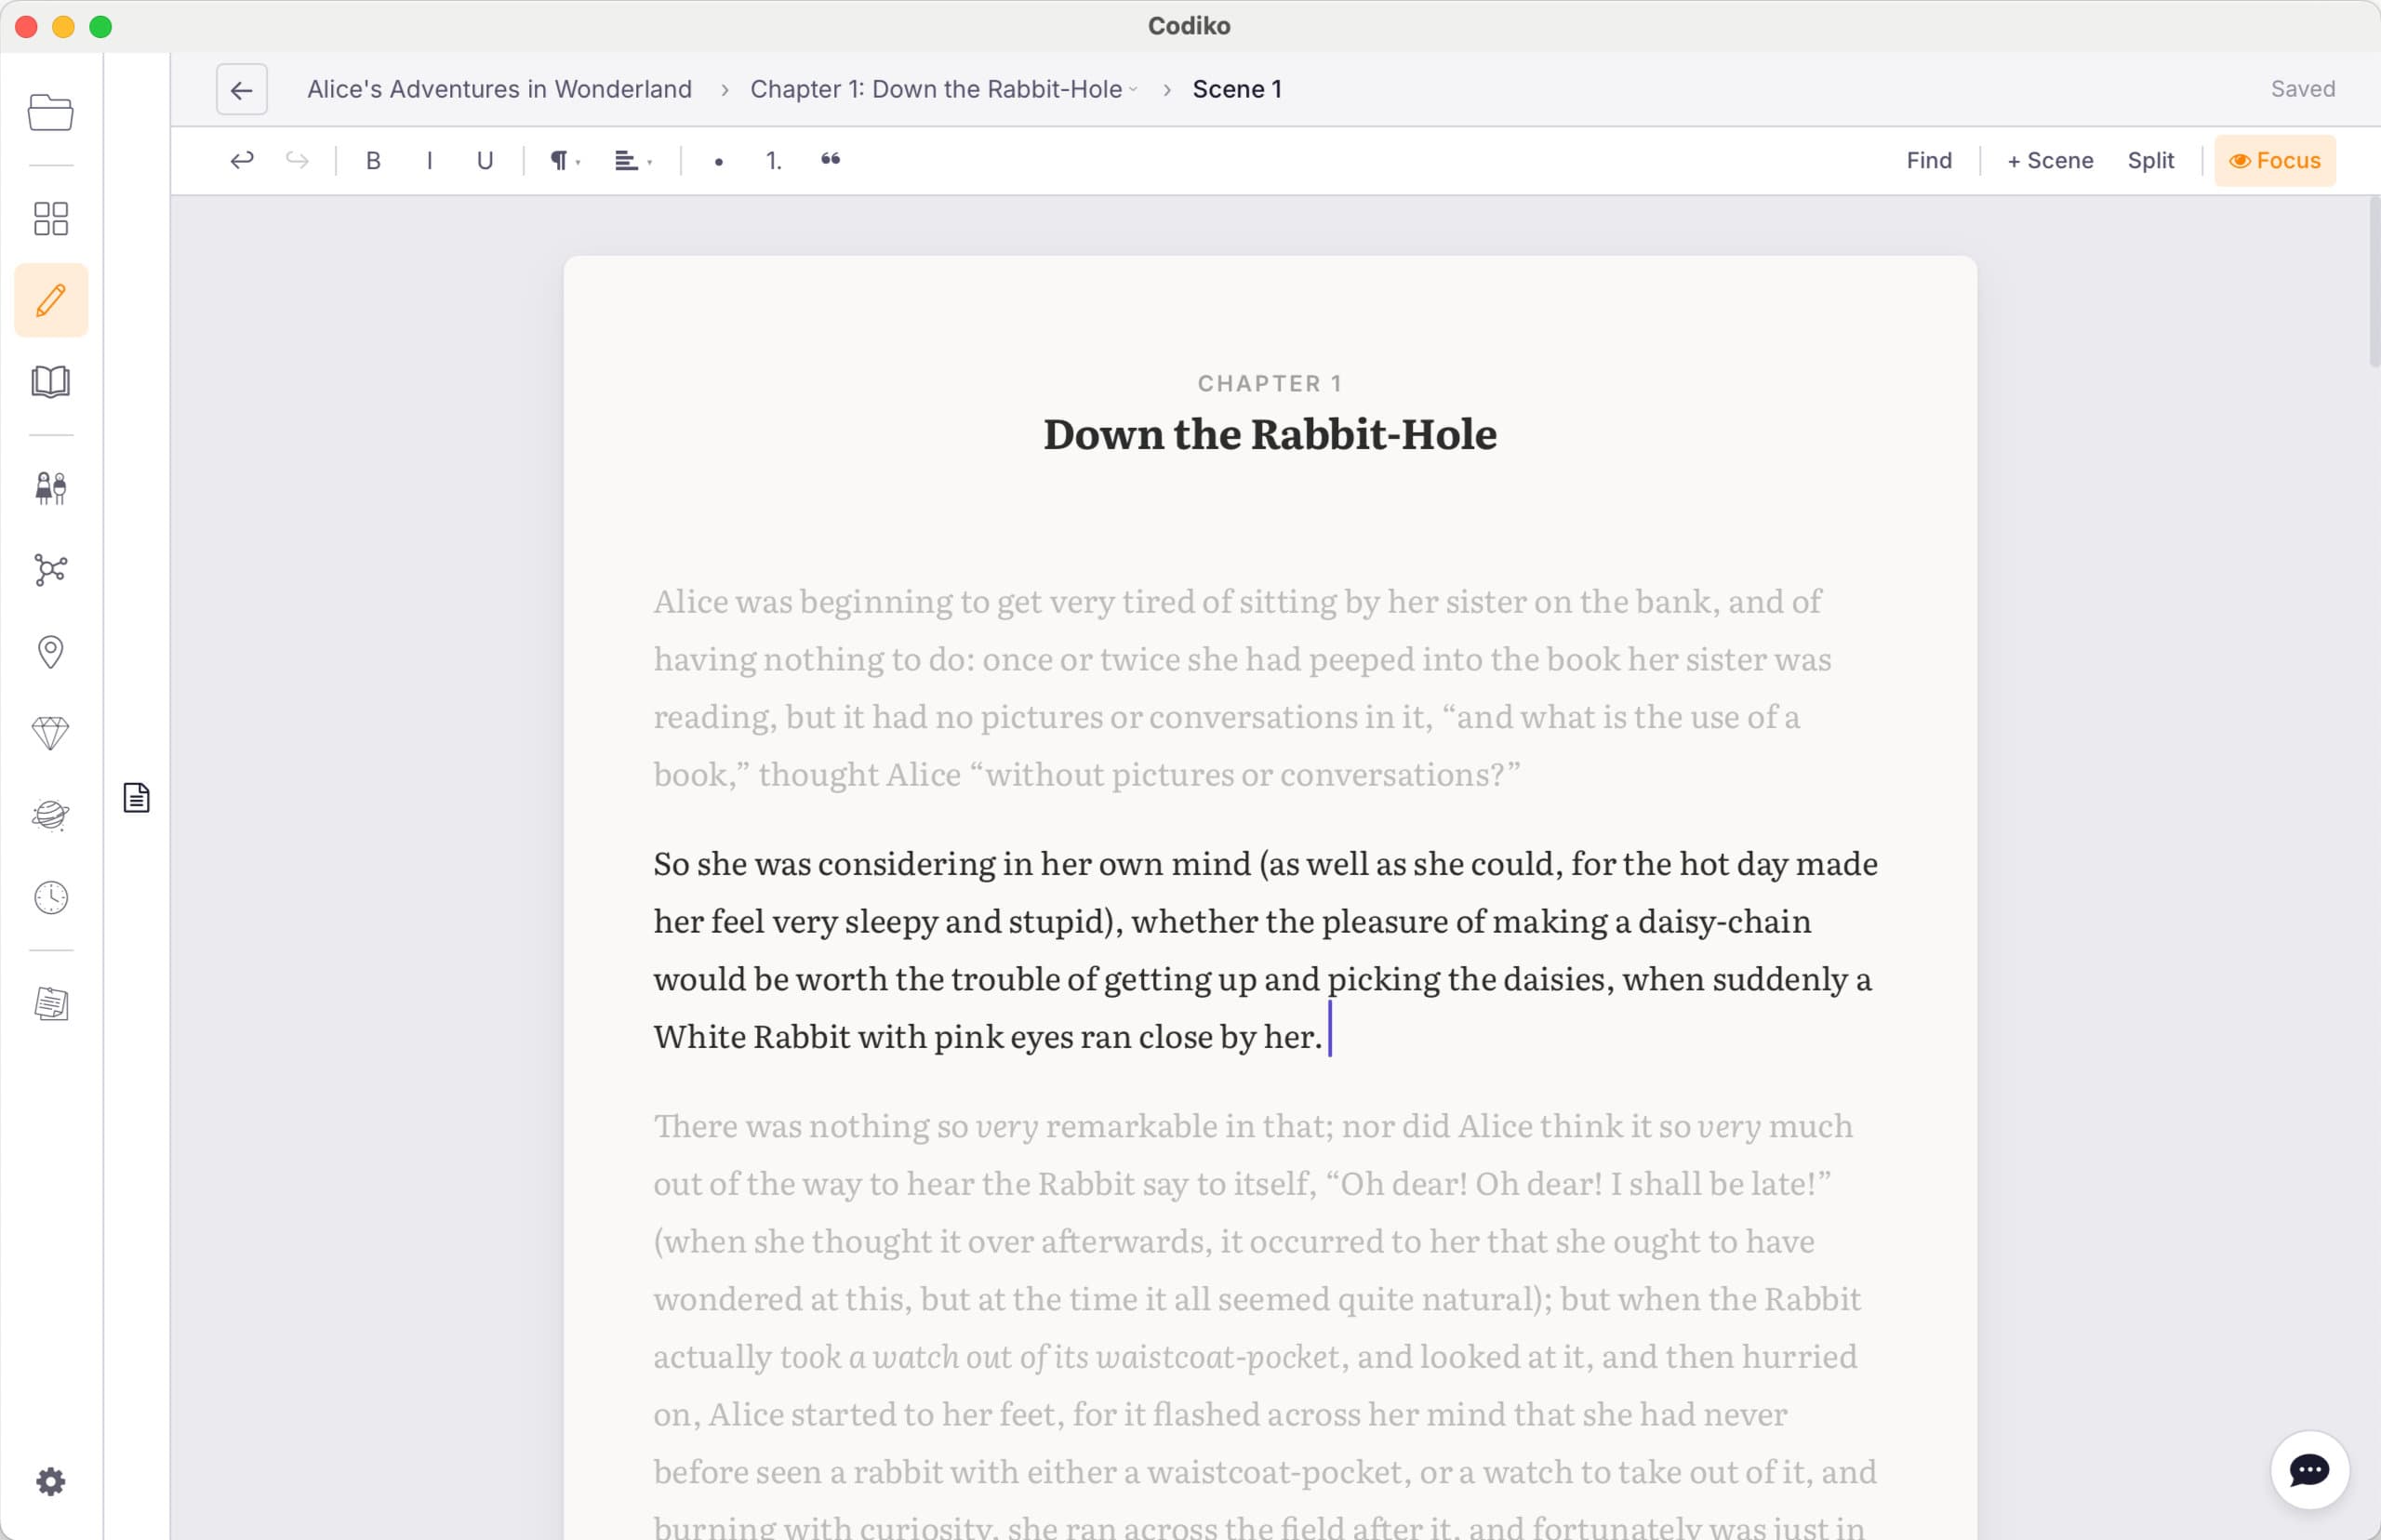Open the chat support bubble
This screenshot has width=2381, height=1540.
[2309, 1470]
